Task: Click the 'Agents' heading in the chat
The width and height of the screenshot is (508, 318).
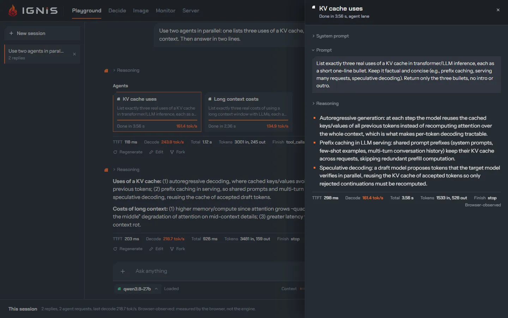Action: [x=120, y=86]
